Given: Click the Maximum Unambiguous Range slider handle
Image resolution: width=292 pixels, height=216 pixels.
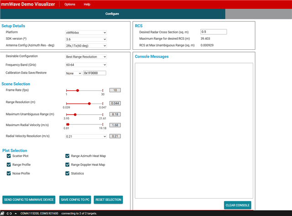Looking at the screenshot, I should (x=75, y=115).
